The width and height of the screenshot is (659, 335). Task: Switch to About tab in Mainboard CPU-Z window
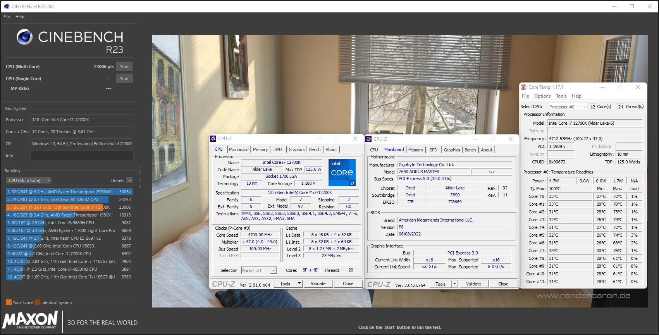[x=487, y=150]
